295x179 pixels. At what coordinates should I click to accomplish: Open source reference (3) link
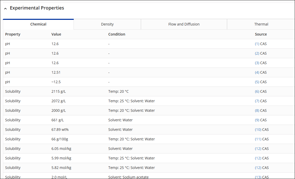(257, 63)
